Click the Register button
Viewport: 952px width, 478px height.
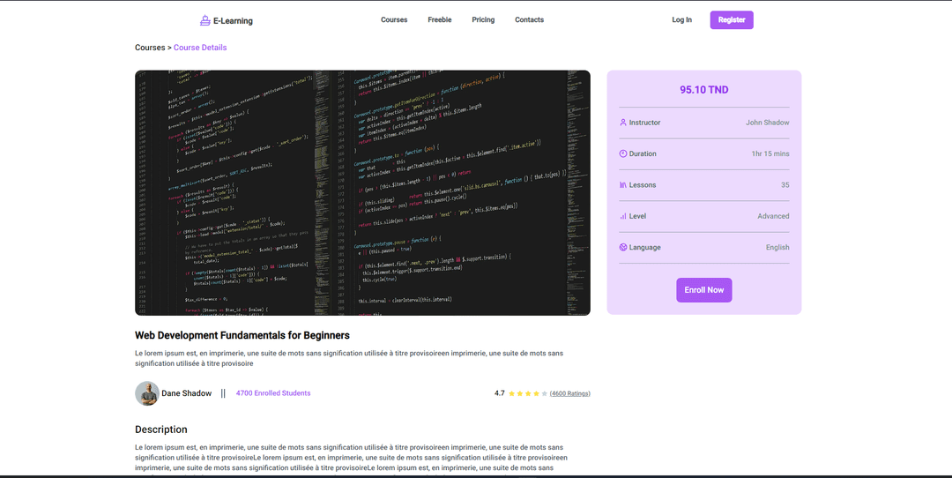732,20
